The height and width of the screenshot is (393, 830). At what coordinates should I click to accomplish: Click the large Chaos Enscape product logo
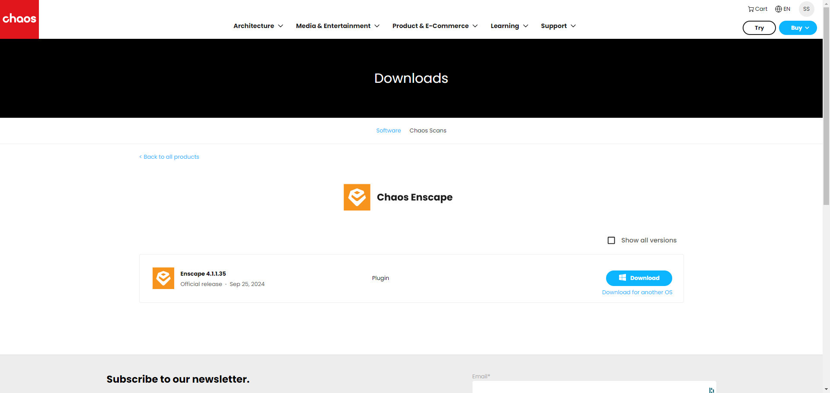pos(357,197)
